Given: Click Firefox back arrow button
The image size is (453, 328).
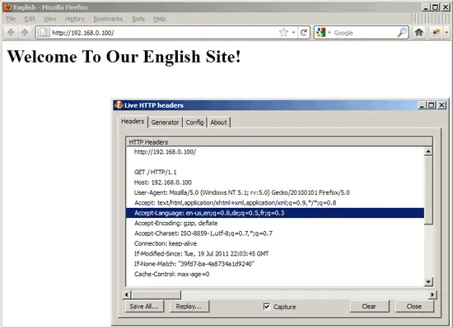Looking at the screenshot, I should click(11, 32).
